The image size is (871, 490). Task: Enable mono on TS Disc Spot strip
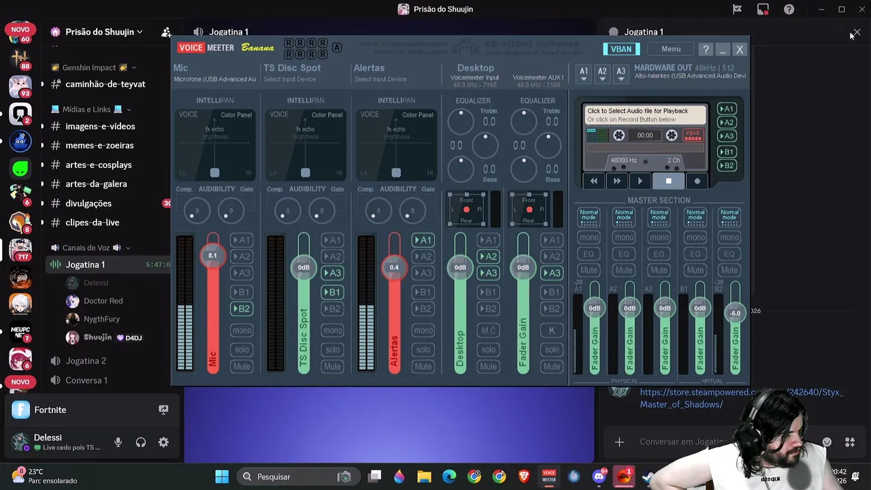332,331
